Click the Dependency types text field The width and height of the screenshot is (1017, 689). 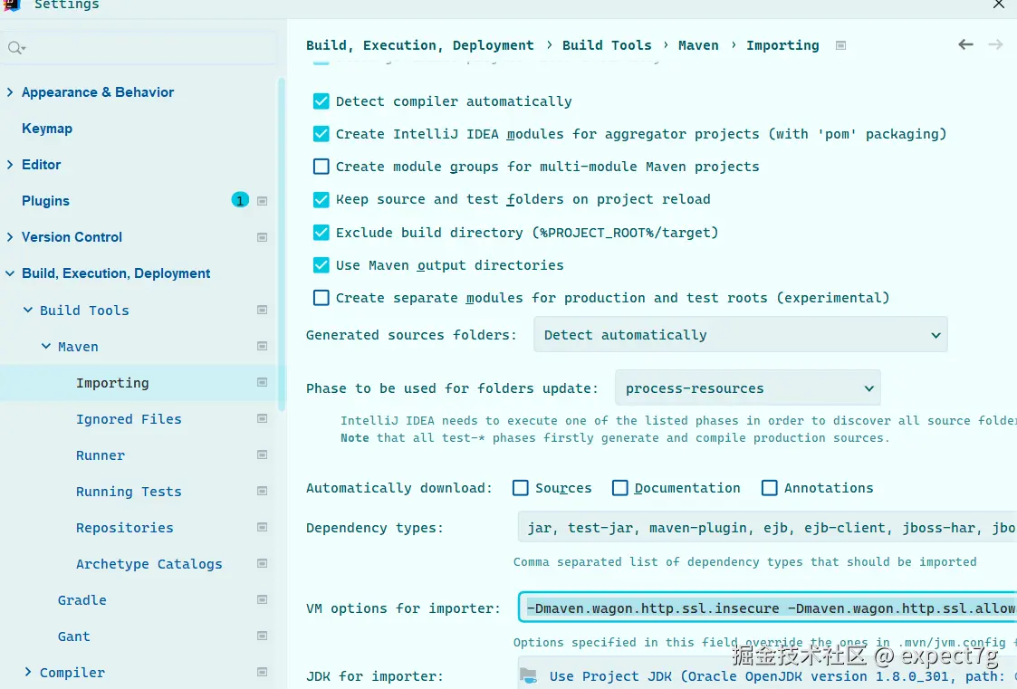click(767, 528)
